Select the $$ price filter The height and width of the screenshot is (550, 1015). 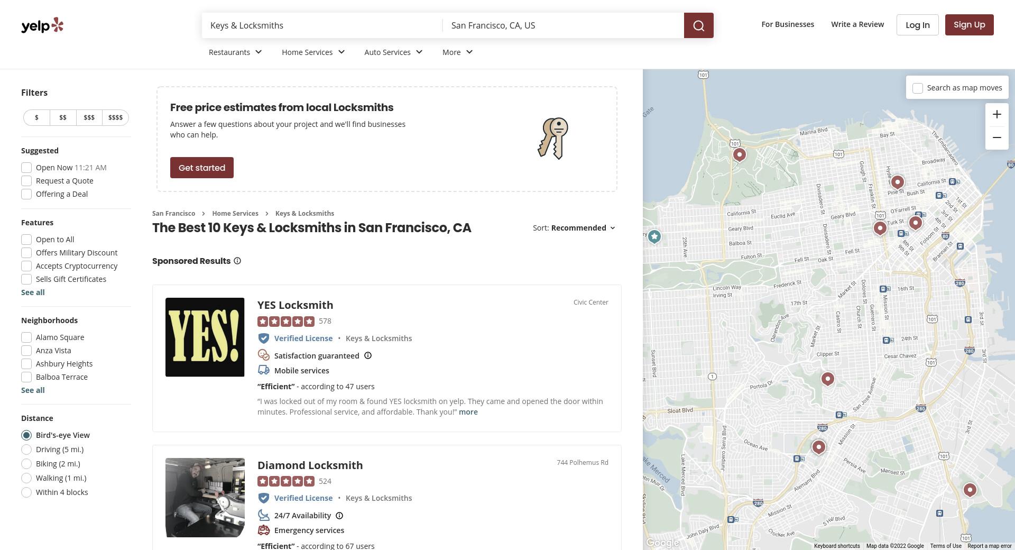(x=63, y=117)
